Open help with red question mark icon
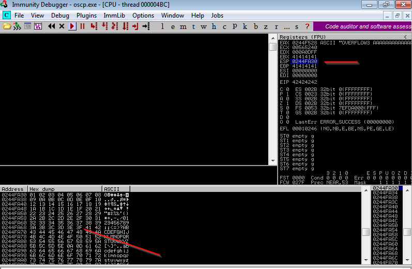Screen dimensions: 412x269 tap(307, 26)
